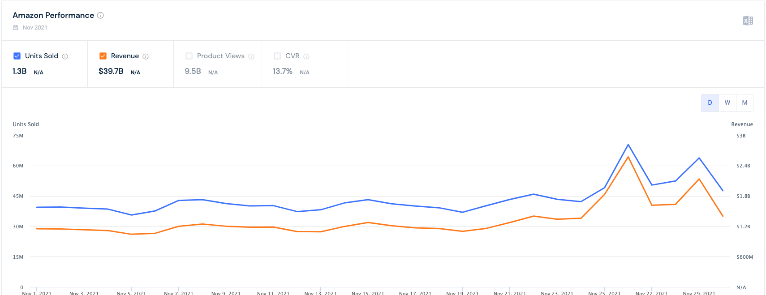The height and width of the screenshot is (295, 766).
Task: Switch chart to daily view (D)
Action: pos(710,103)
